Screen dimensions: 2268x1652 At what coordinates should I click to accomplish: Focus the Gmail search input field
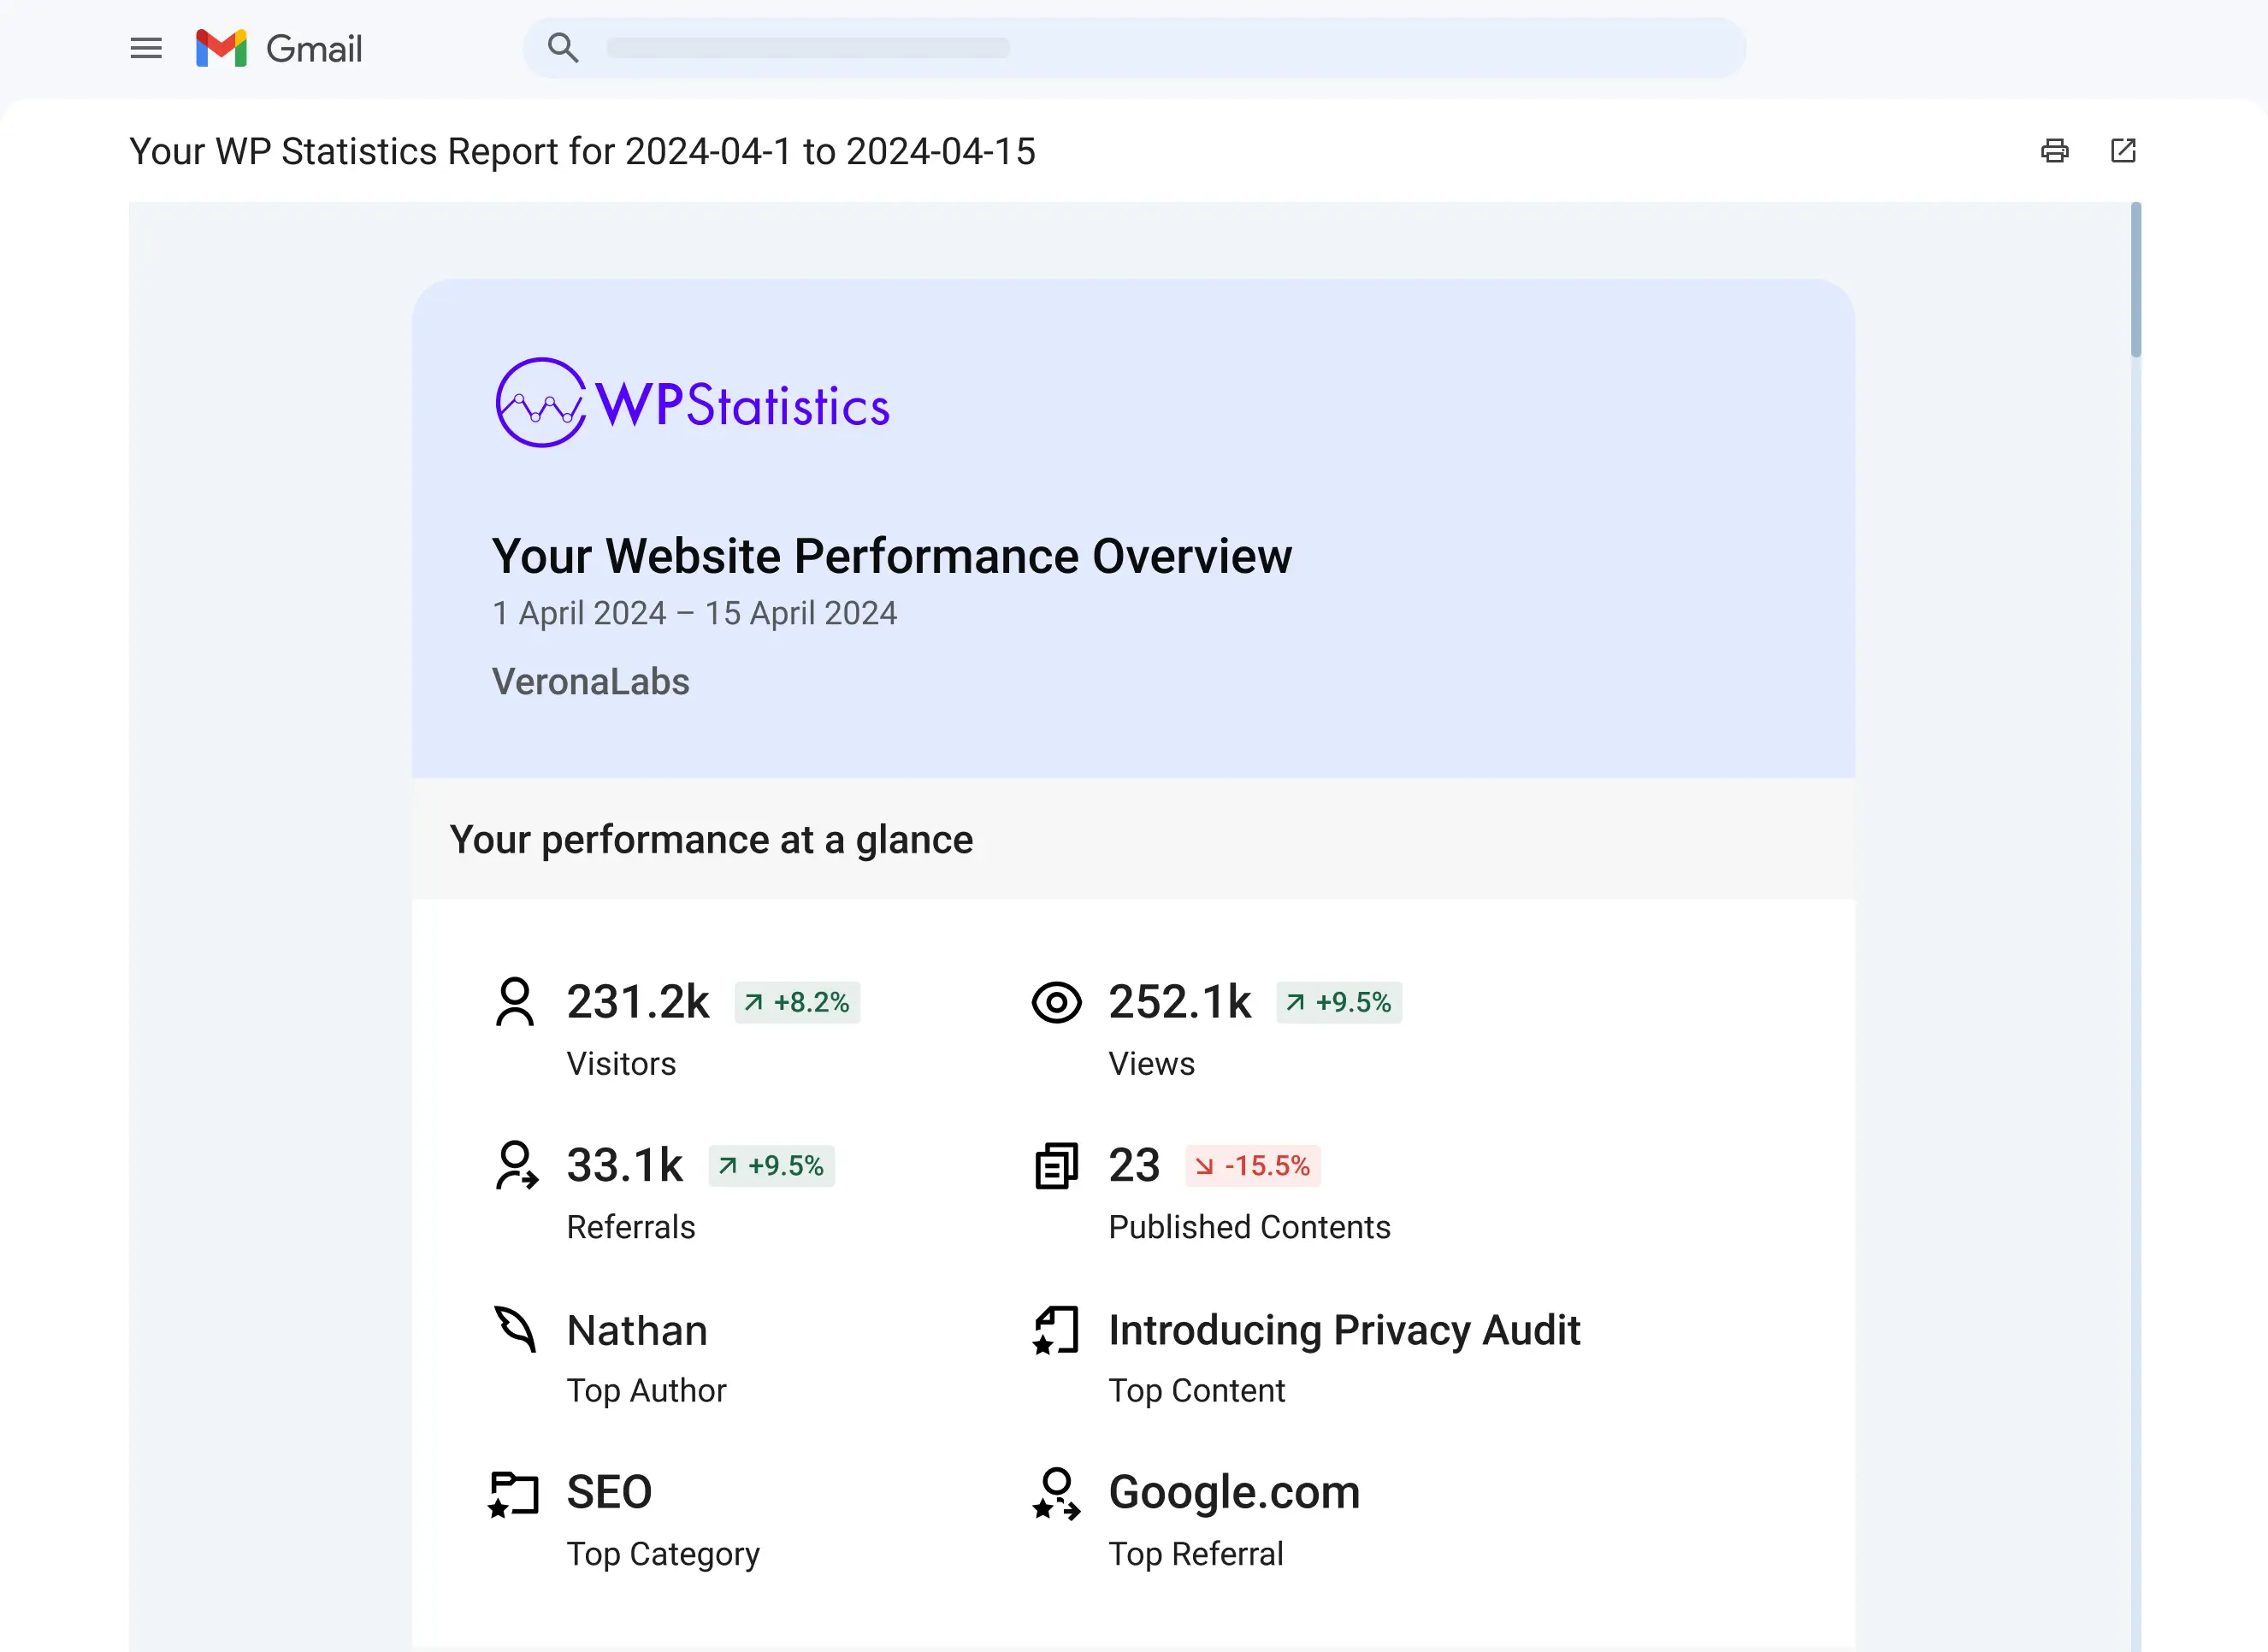point(1100,48)
